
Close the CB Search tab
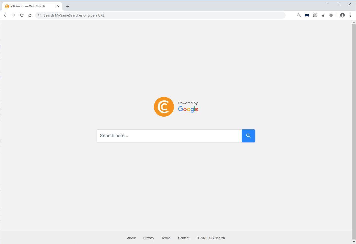[x=58, y=6]
